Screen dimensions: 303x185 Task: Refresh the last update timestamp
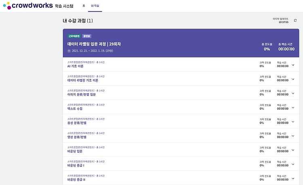(x=295, y=21)
